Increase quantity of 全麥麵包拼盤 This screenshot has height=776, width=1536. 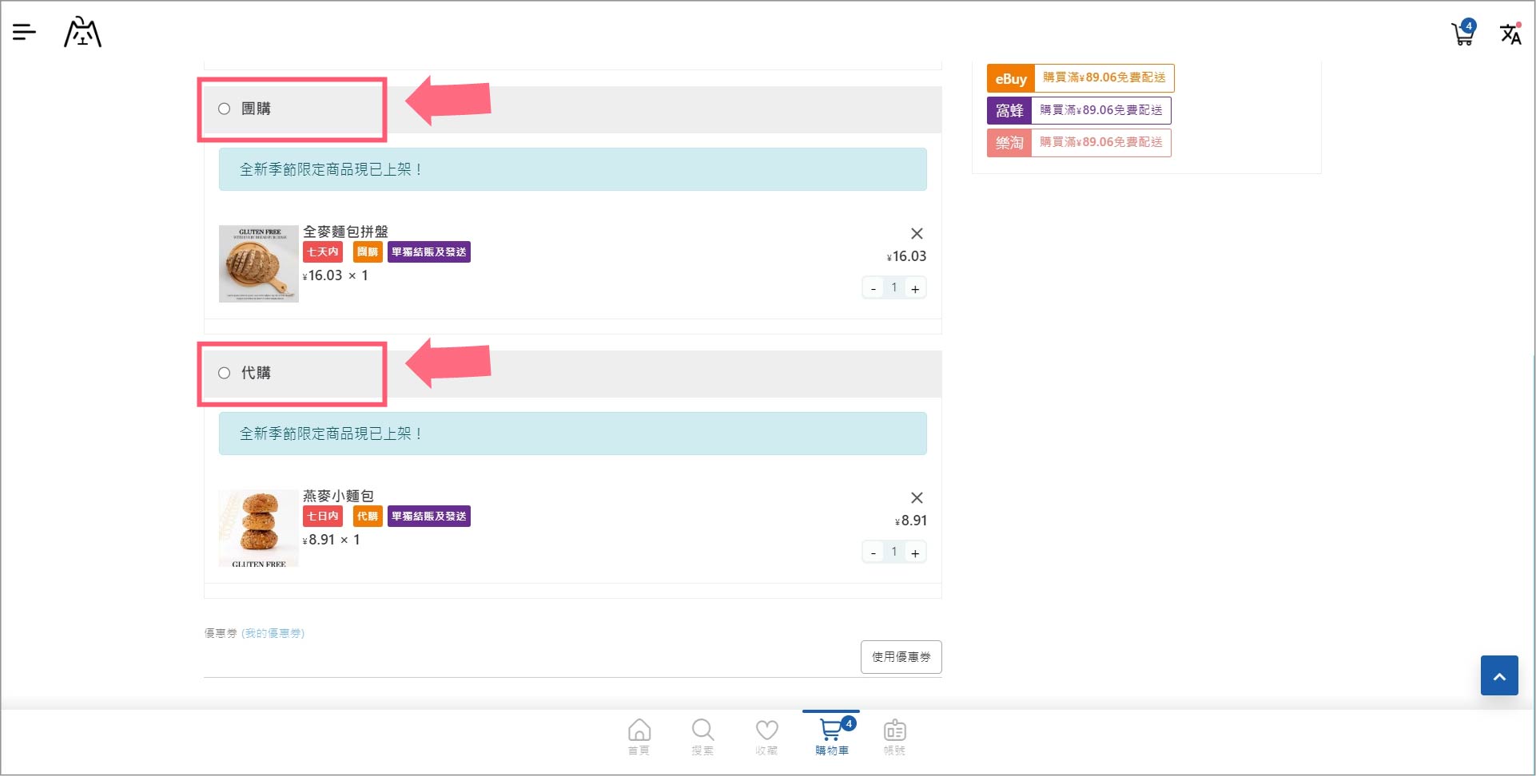915,288
